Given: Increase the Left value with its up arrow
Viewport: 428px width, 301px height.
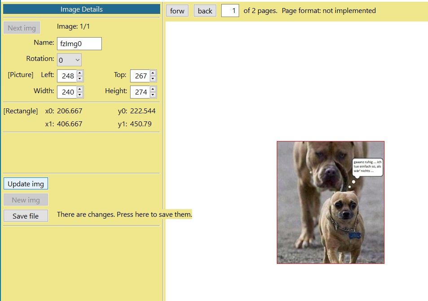Looking at the screenshot, I should (80, 73).
